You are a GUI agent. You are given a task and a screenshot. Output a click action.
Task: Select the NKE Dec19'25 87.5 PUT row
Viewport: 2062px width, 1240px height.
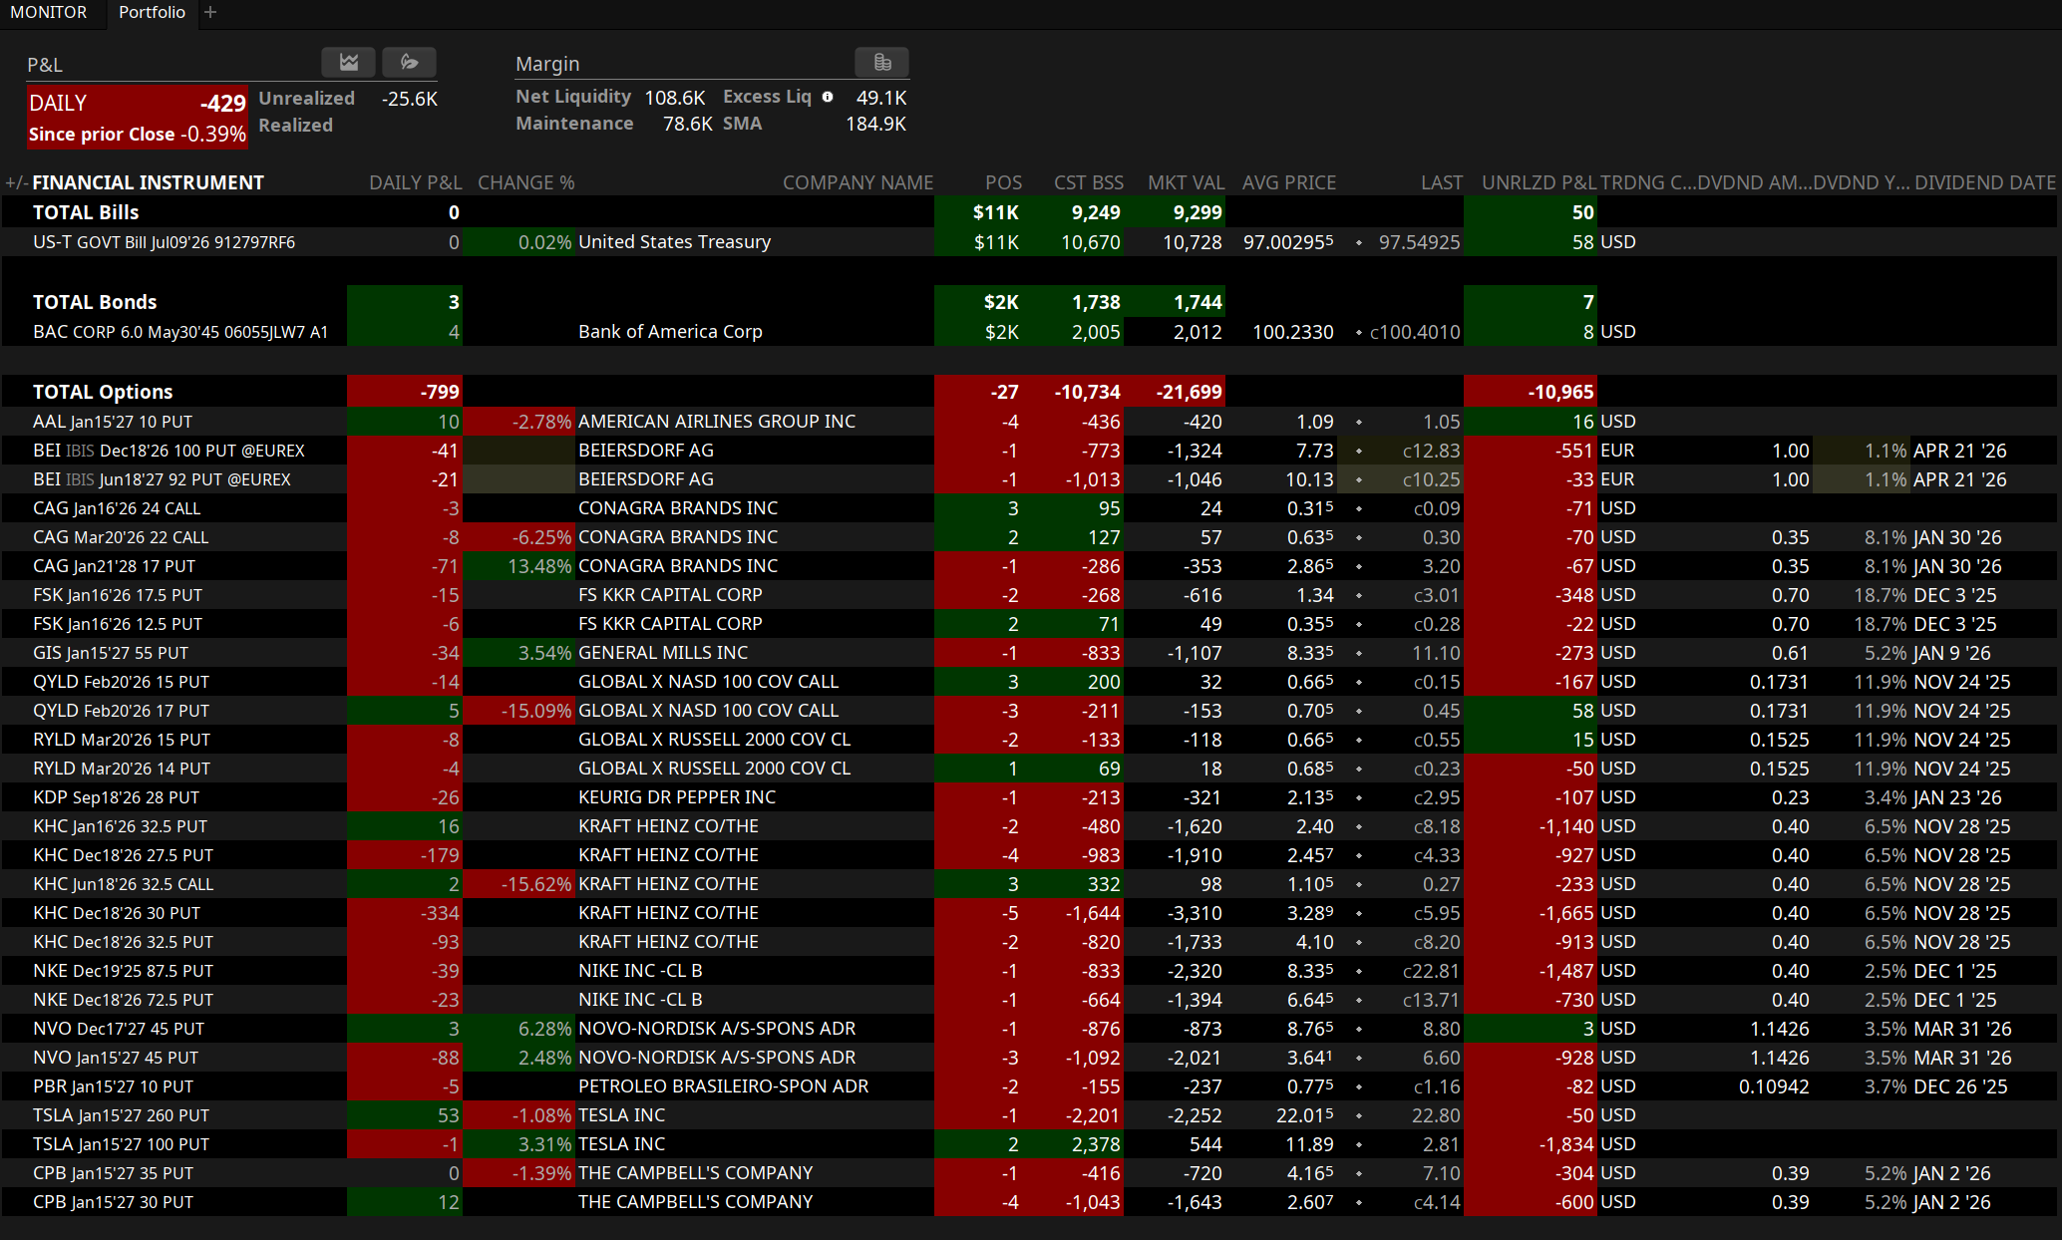(123, 971)
